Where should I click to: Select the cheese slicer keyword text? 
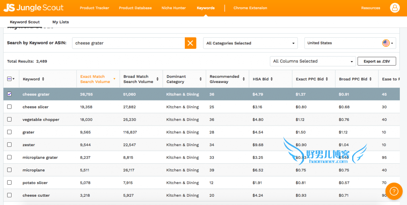coord(35,107)
